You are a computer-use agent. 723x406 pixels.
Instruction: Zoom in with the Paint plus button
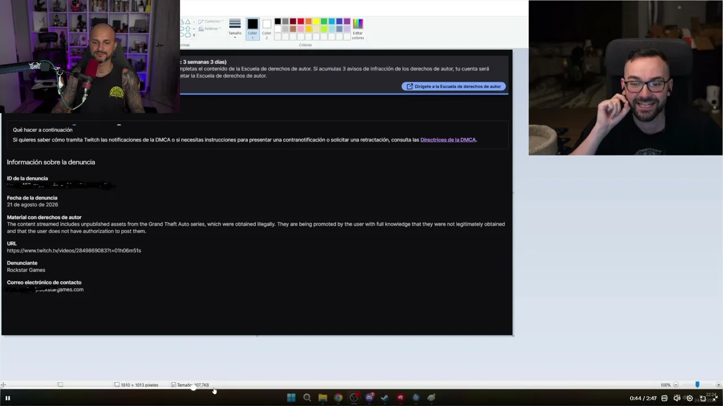pyautogui.click(x=718, y=385)
